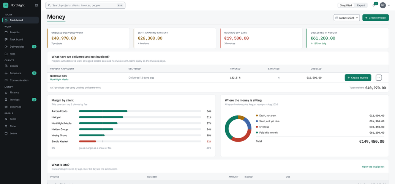
Task: Expand the user account menu chevron
Action: coord(389,5)
